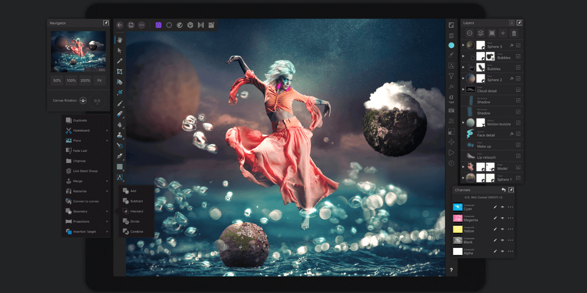The image size is (587, 293).
Task: Click the Navigator preview thumbnail
Action: point(78,51)
